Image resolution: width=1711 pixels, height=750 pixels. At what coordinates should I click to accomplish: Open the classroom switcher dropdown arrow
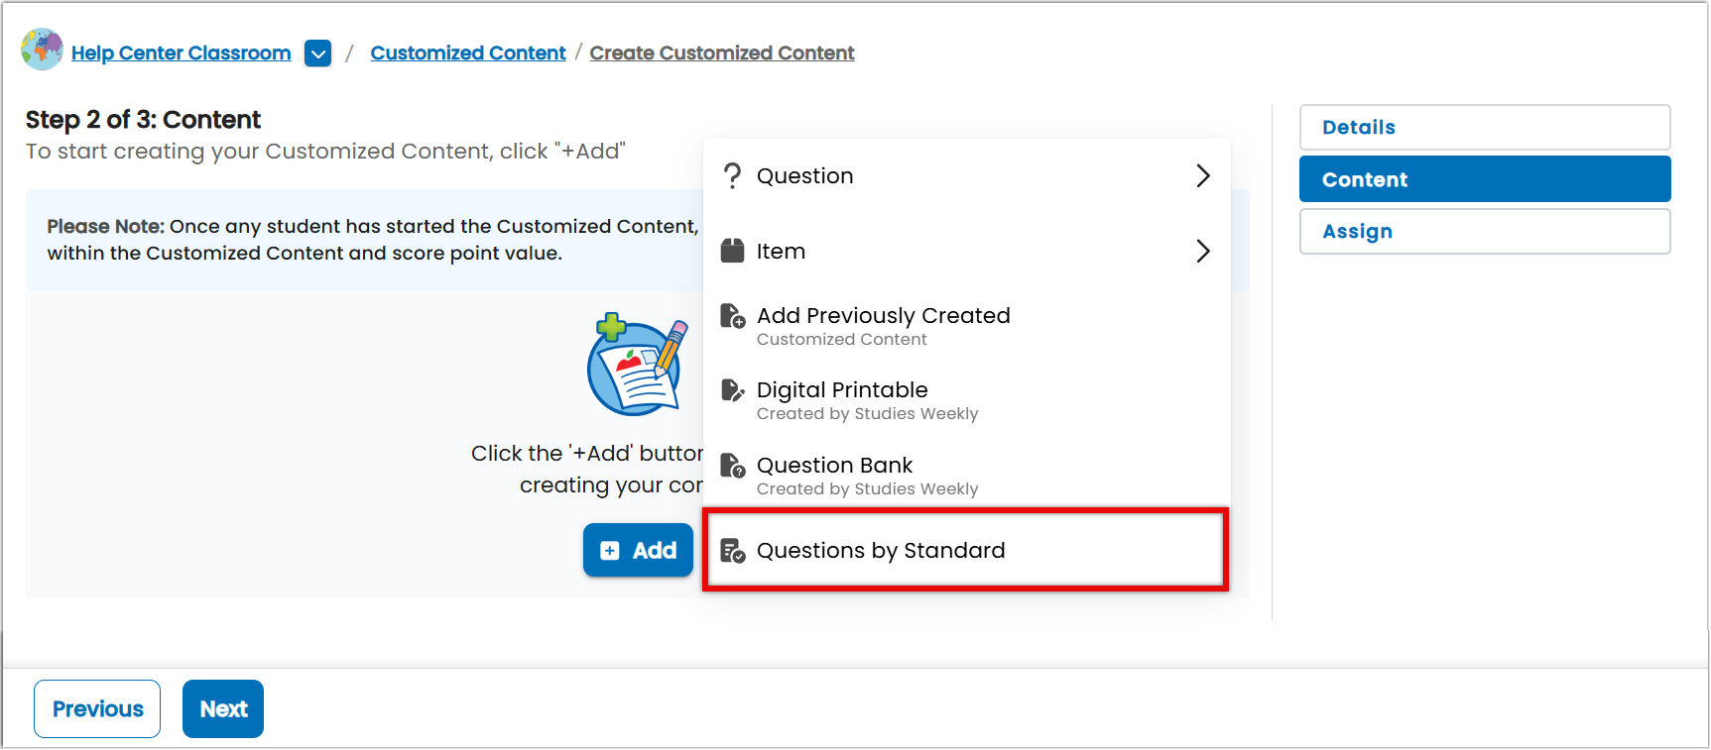point(317,54)
